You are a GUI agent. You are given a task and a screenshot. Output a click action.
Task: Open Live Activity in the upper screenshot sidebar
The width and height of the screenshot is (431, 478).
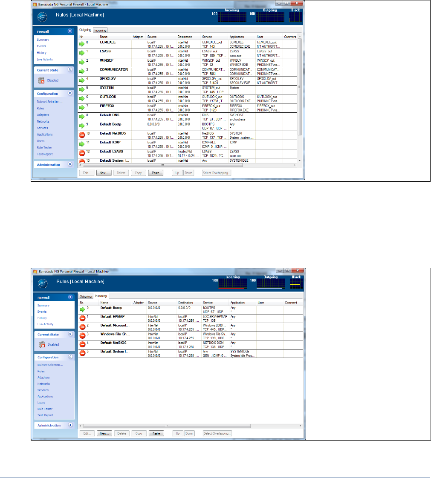pyautogui.click(x=45, y=60)
